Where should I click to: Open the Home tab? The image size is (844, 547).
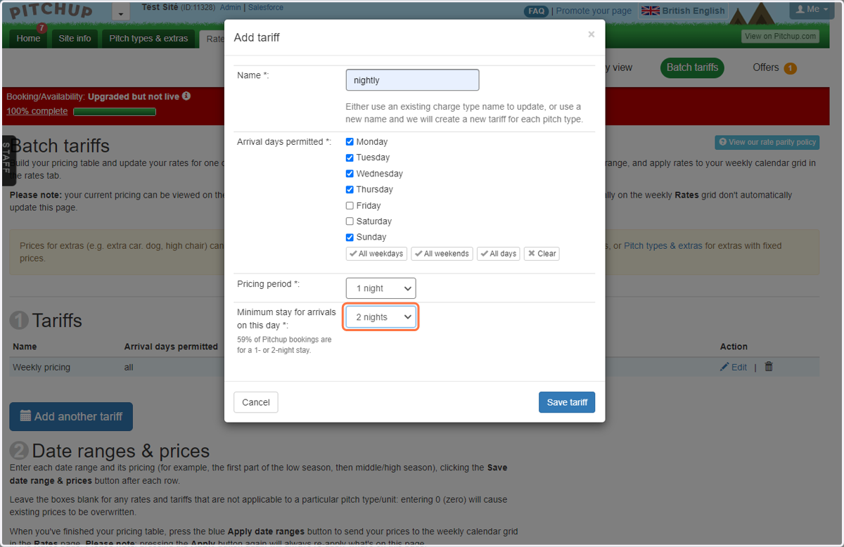click(x=28, y=39)
